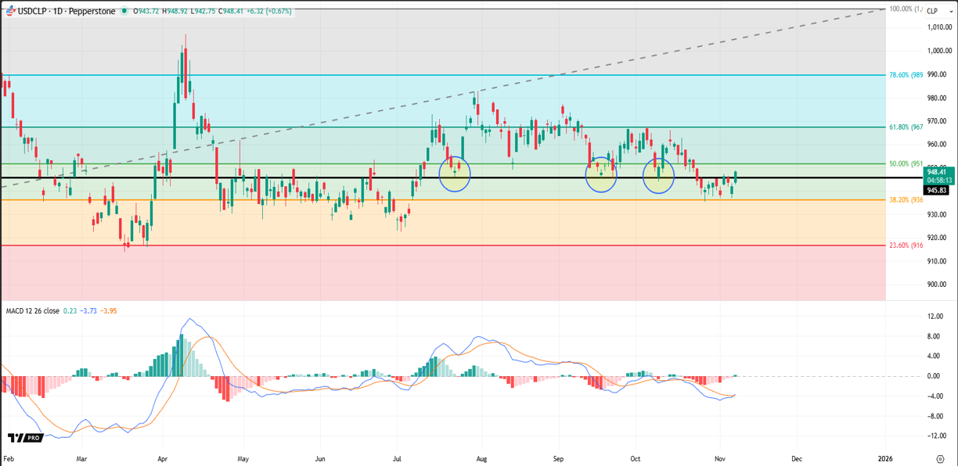Select the 61.80% Fibonacci level label
Screen dimensions: 958x466
tap(906, 127)
